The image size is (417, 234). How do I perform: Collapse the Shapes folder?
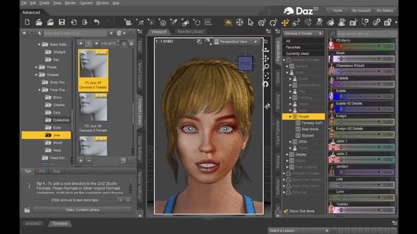(x=36, y=75)
